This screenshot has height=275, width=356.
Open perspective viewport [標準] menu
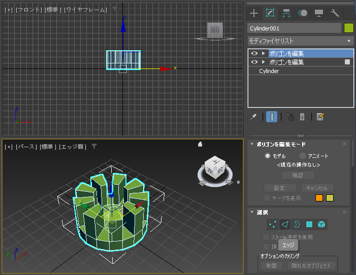48,147
